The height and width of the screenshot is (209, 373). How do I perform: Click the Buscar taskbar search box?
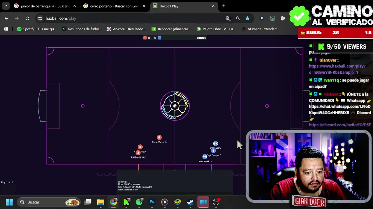tap(49, 202)
